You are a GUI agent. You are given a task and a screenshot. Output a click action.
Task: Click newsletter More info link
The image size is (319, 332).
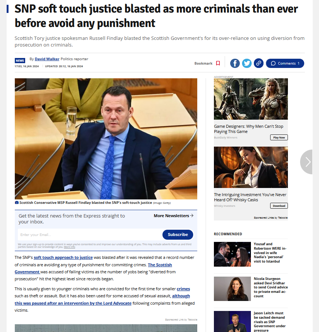click(x=70, y=247)
